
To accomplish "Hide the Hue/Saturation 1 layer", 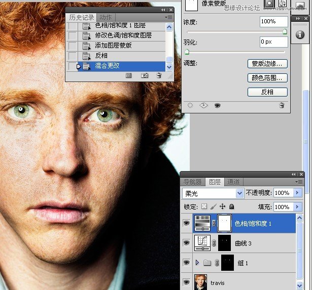I will tap(187, 223).
